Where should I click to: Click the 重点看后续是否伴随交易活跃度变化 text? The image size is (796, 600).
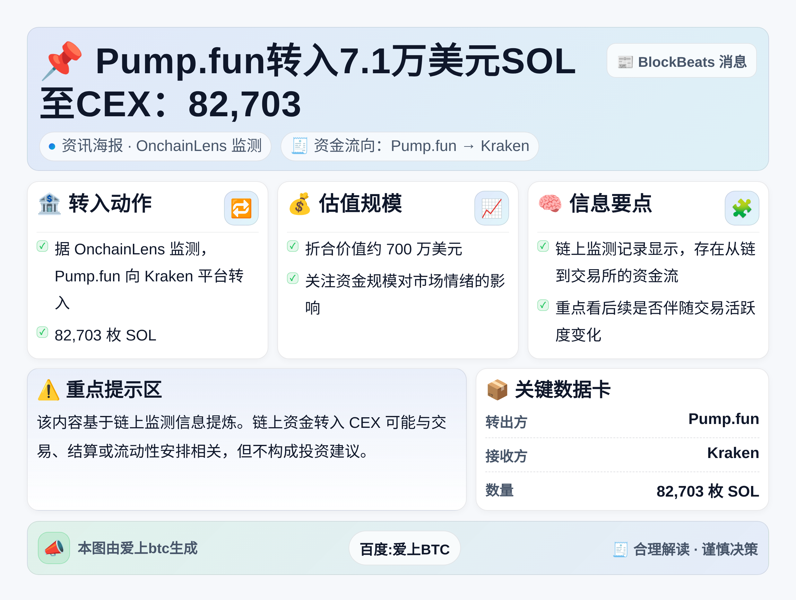[655, 322]
